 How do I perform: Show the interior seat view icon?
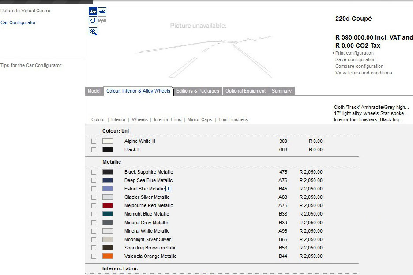93,21
